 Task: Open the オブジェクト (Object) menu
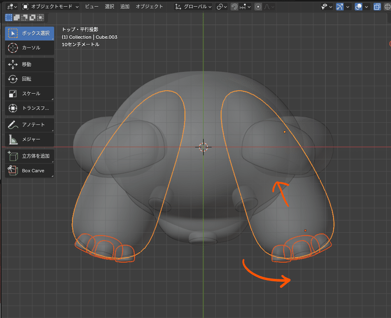click(149, 7)
